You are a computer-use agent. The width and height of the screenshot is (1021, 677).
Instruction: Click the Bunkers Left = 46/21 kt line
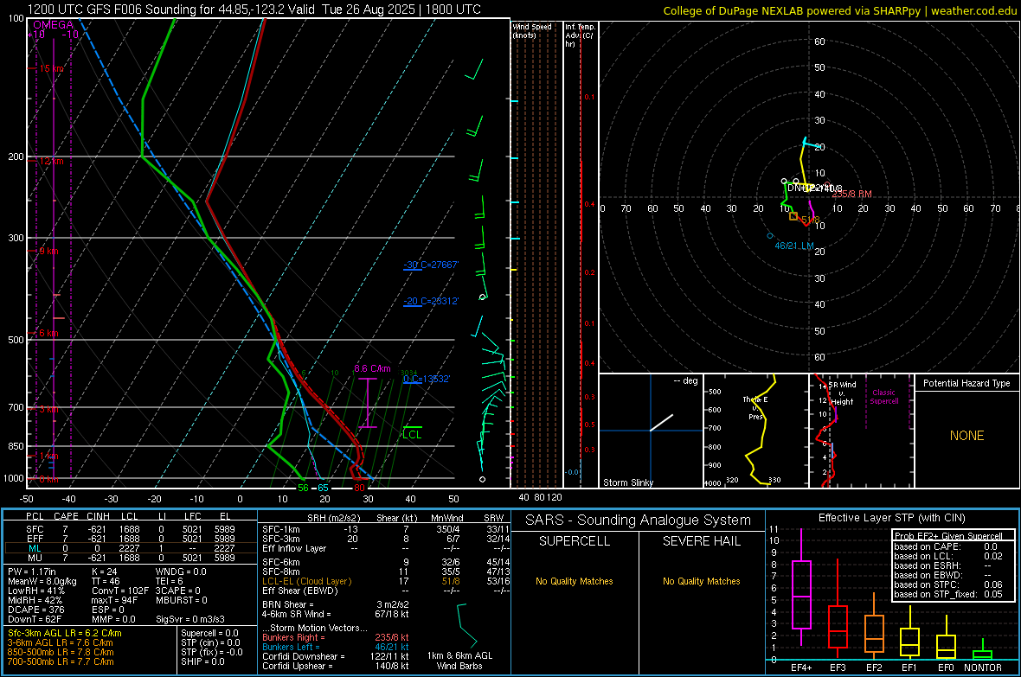(336, 647)
